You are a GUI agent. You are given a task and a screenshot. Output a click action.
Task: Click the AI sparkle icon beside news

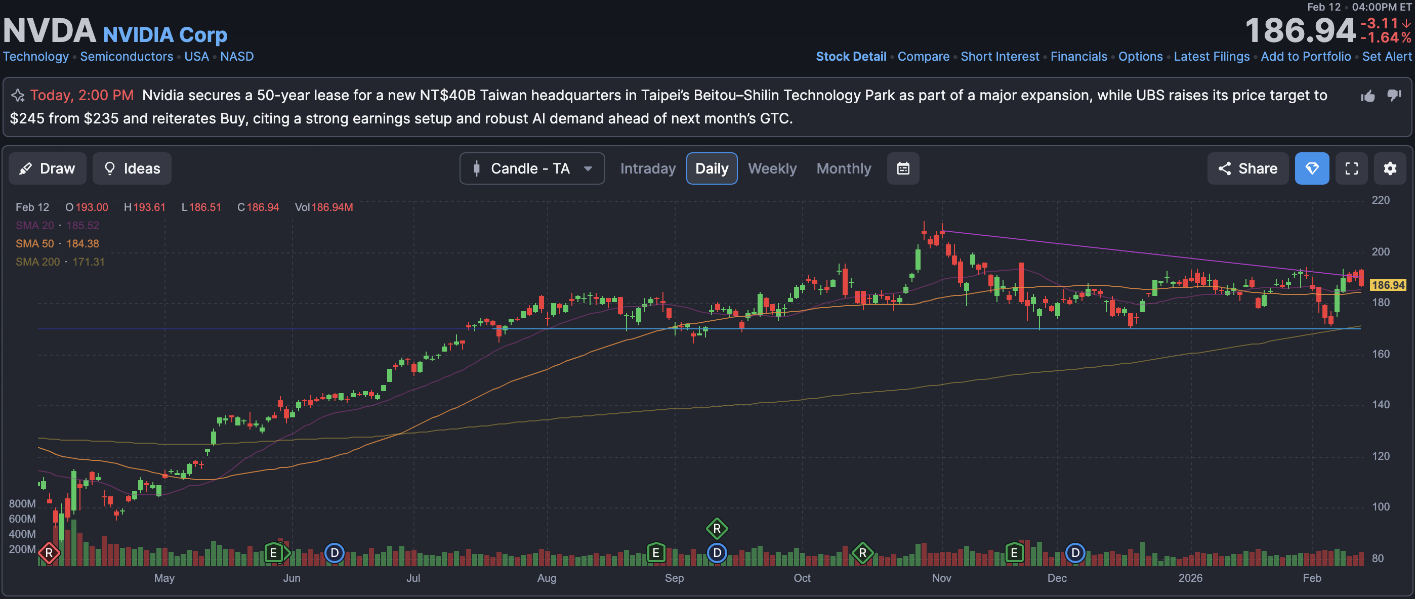pos(18,96)
